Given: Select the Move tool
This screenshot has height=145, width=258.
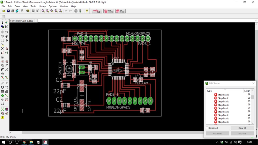Looking at the screenshot, I should [x=2, y=32].
